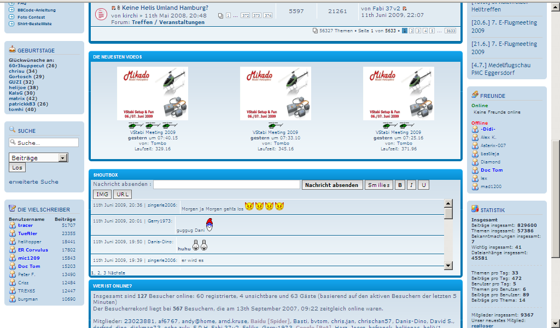The image size is (560, 328).
Task: Open Doc Tom in friends list
Action: coord(492,170)
